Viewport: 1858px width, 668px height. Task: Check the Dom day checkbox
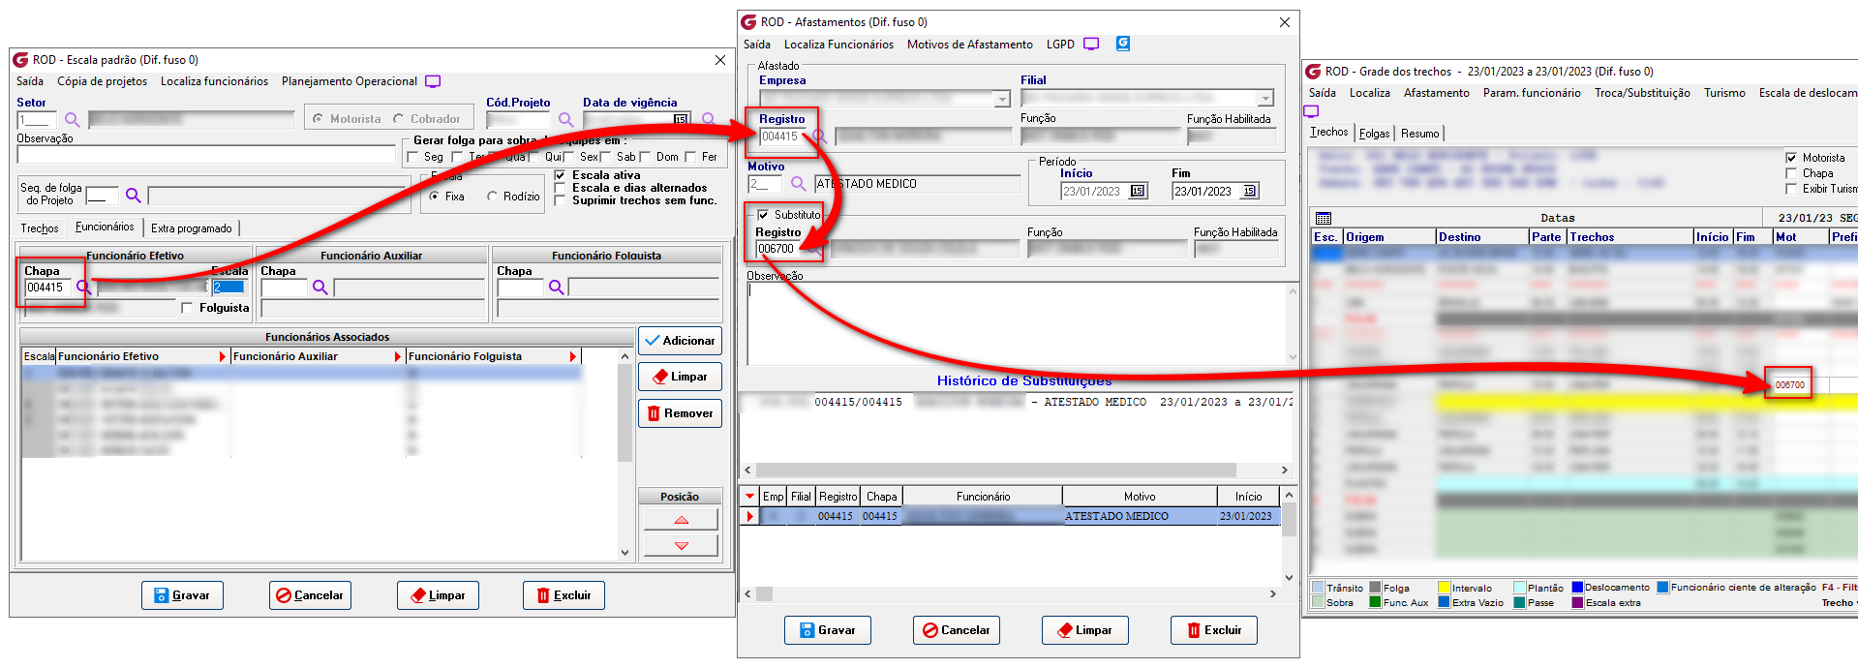point(645,157)
